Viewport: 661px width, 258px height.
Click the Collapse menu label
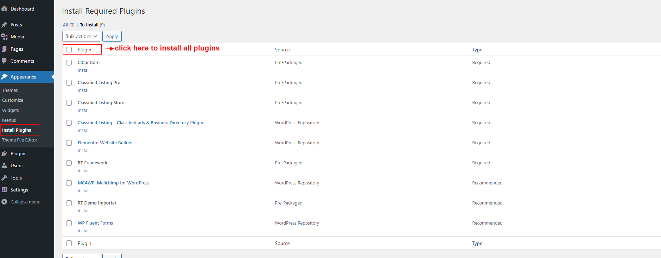click(25, 202)
